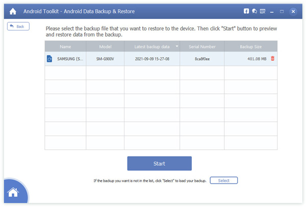
Task: Sort by Latest backup data arrow
Action: [x=177, y=46]
